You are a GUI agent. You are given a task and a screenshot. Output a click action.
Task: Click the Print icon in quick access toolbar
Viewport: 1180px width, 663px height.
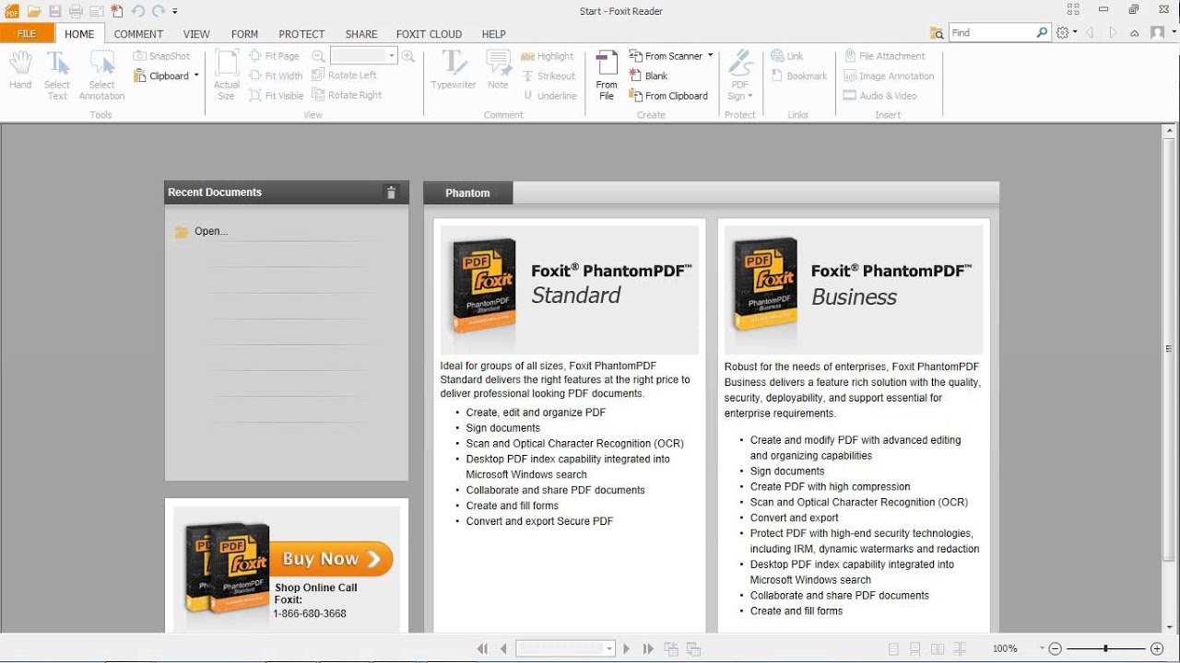[76, 11]
